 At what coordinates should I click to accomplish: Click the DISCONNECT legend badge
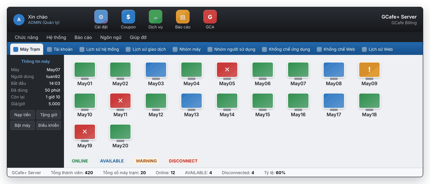click(183, 161)
